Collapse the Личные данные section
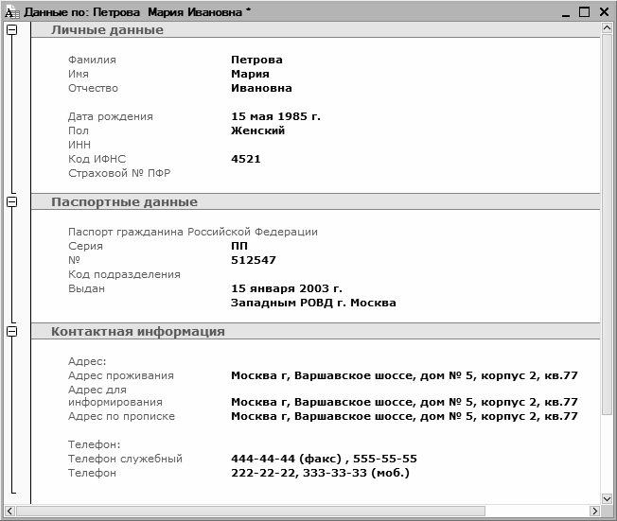Screen dimensions: 617x521 [11, 30]
